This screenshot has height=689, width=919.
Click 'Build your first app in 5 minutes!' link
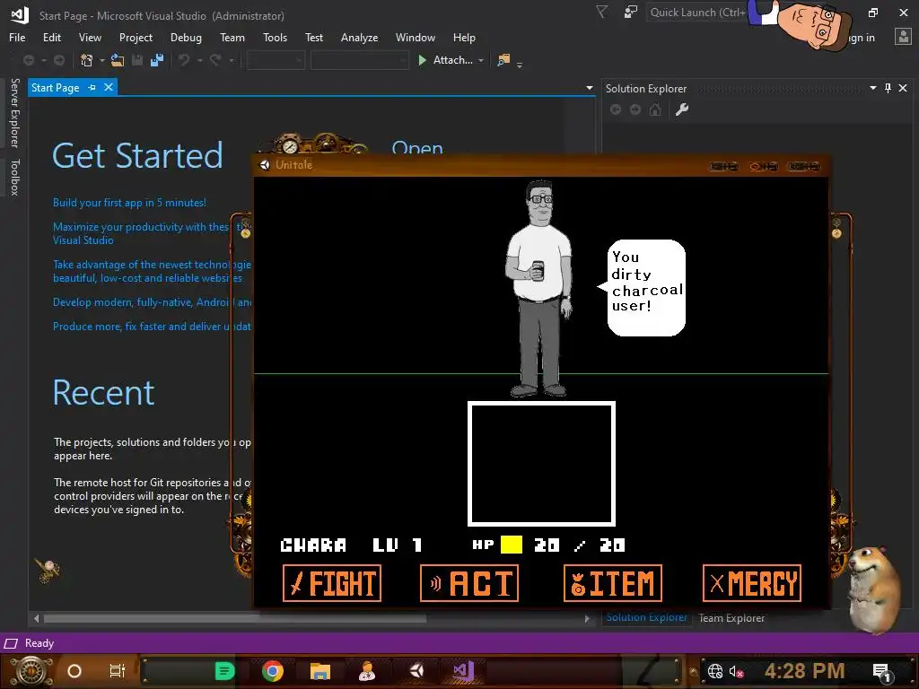[129, 203]
